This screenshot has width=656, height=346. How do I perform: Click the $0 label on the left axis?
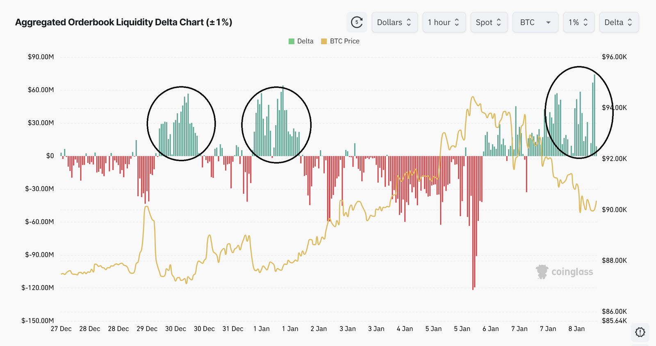pyautogui.click(x=50, y=156)
